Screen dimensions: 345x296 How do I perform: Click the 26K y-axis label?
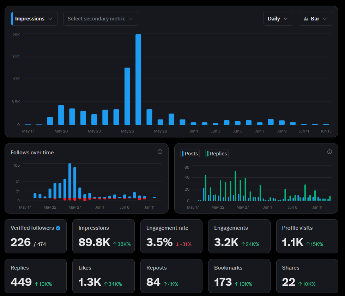(x=16, y=35)
